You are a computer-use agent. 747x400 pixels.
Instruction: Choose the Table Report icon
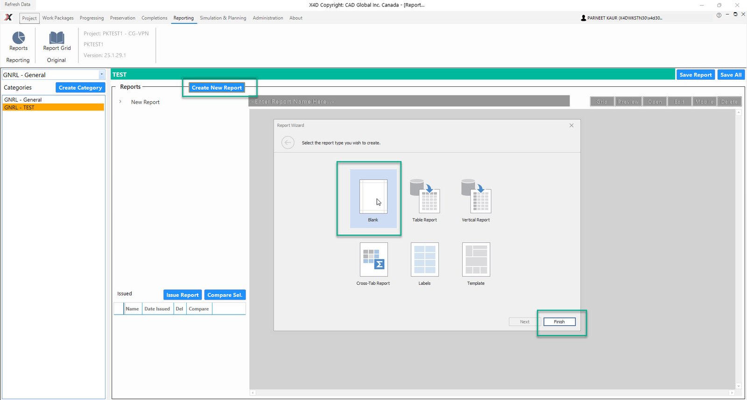[424, 196]
